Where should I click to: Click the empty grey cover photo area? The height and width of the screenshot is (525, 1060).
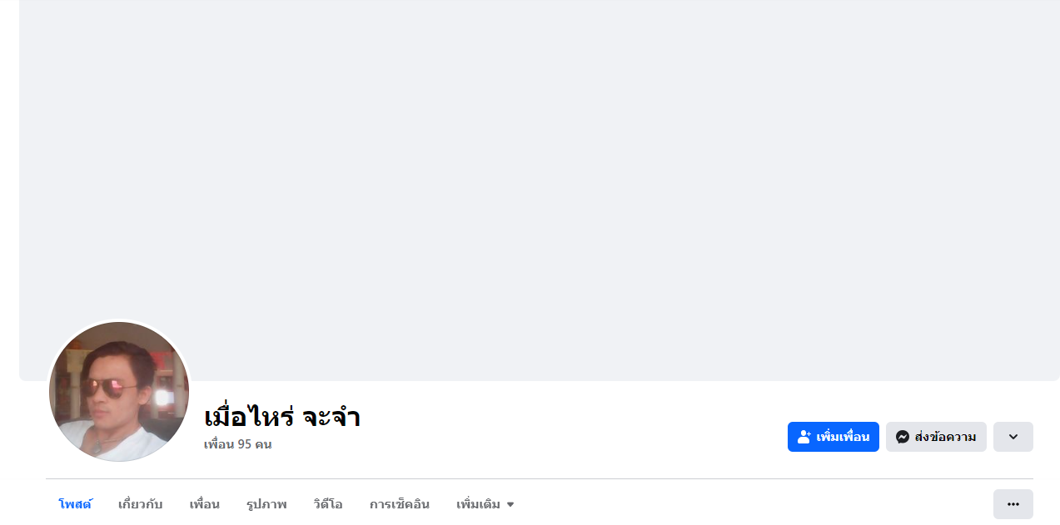[x=540, y=166]
